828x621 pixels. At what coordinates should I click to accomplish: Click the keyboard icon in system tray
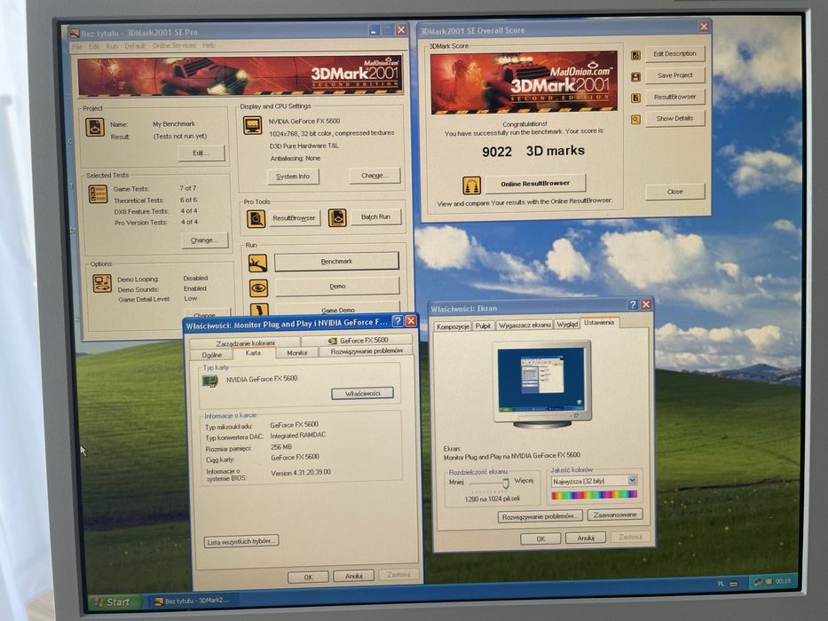(733, 584)
